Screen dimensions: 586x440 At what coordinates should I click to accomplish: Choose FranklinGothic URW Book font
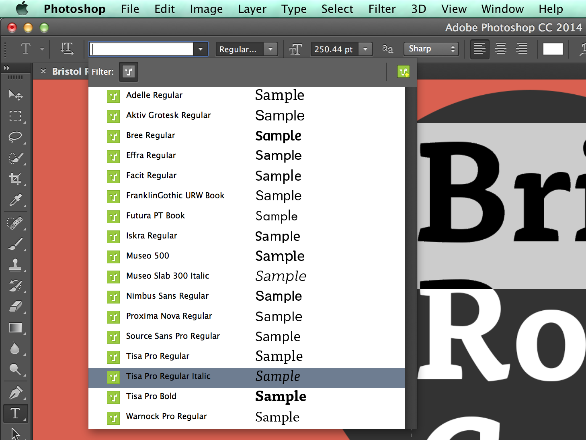(x=247, y=196)
